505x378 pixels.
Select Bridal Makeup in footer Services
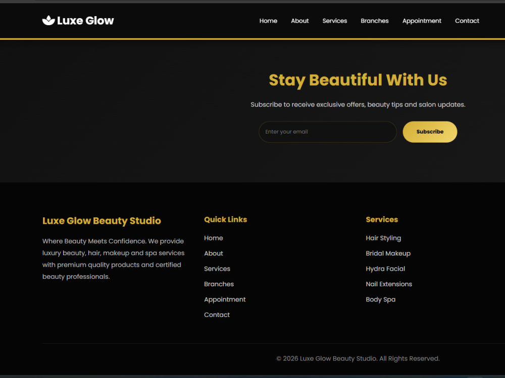(x=388, y=254)
